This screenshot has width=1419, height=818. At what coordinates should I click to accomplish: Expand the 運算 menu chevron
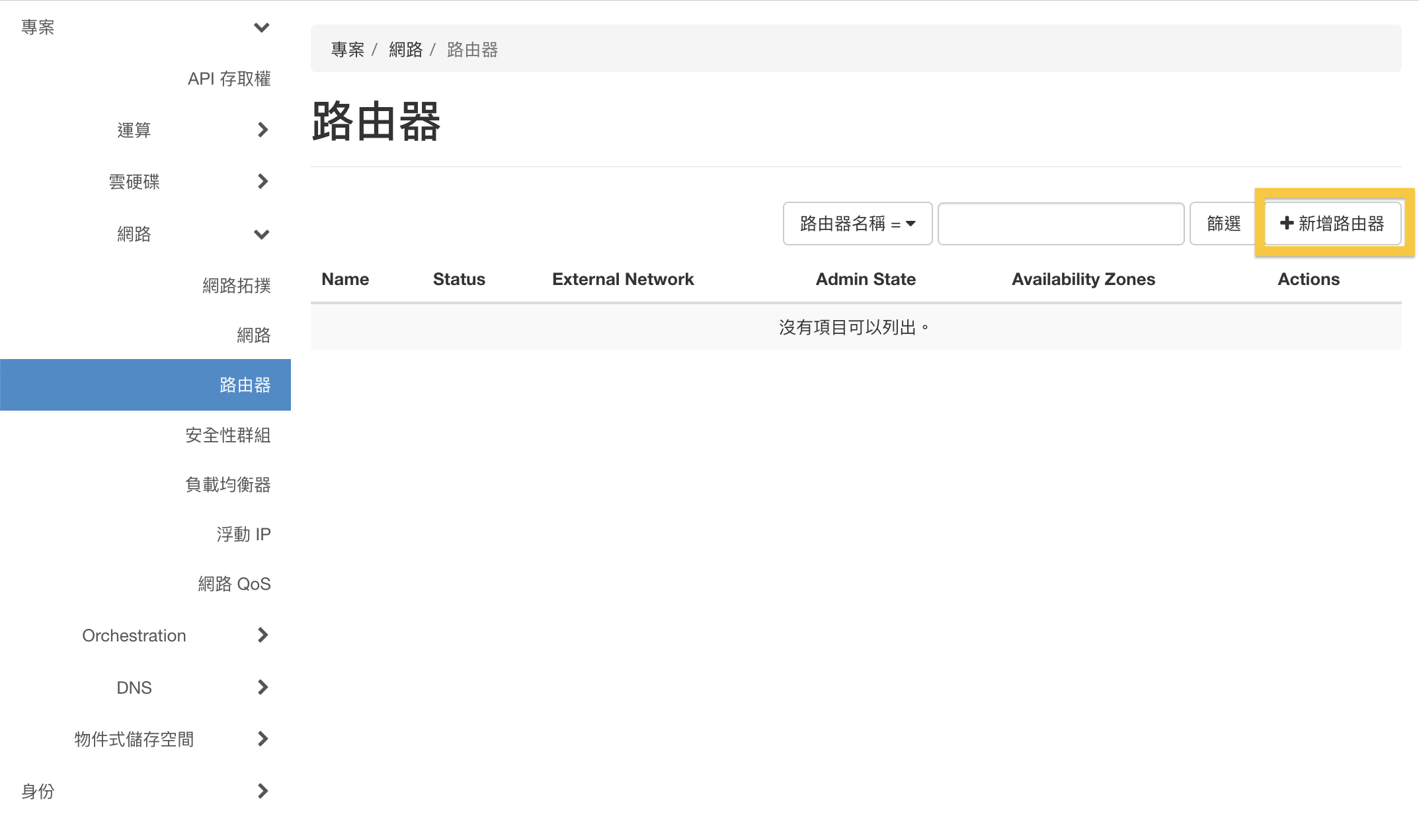(263, 130)
